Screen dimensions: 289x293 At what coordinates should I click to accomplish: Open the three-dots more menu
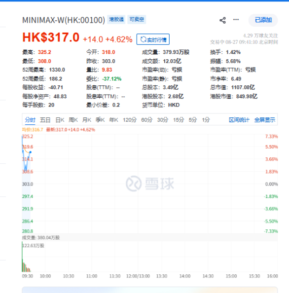236,20
